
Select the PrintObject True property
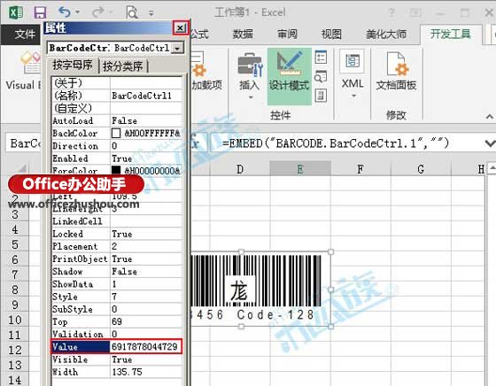tap(117, 259)
